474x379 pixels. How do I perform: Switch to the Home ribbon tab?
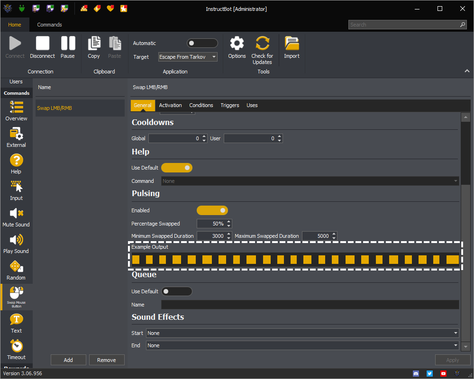click(x=15, y=25)
